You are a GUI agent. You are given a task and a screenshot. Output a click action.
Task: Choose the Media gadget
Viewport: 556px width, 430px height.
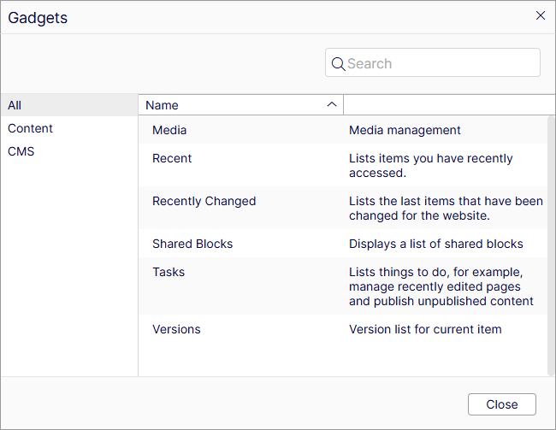tap(169, 130)
